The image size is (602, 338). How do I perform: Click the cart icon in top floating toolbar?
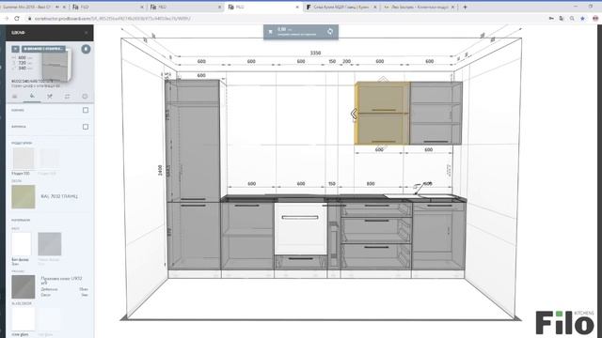(270, 32)
